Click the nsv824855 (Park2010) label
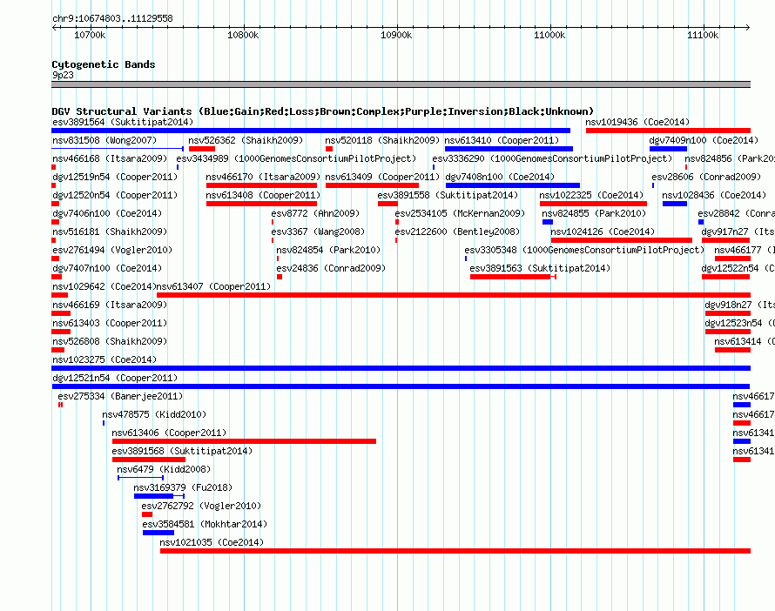Viewport: 775px width, 611px height. [x=594, y=213]
